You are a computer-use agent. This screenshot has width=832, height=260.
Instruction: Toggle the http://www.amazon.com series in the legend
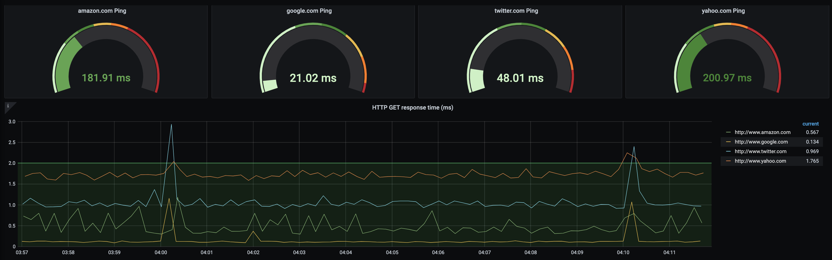click(762, 132)
